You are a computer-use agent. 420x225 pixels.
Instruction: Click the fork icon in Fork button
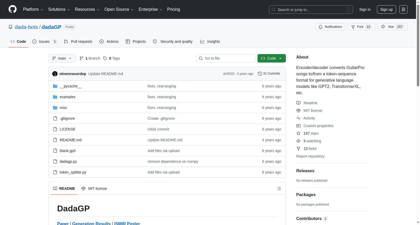(x=353, y=27)
